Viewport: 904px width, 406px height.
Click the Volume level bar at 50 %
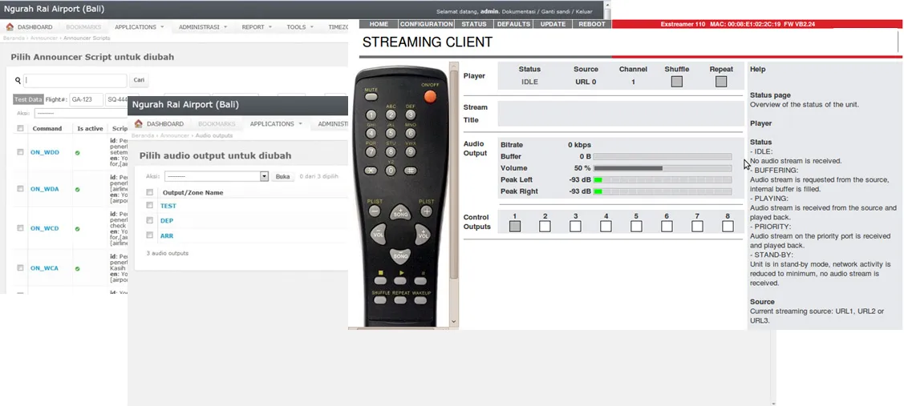[663, 168]
